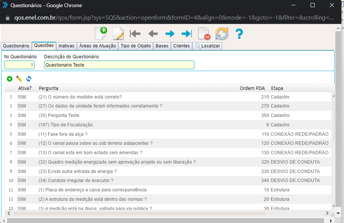
Task: Open the Localizar search tab
Action: (208, 46)
